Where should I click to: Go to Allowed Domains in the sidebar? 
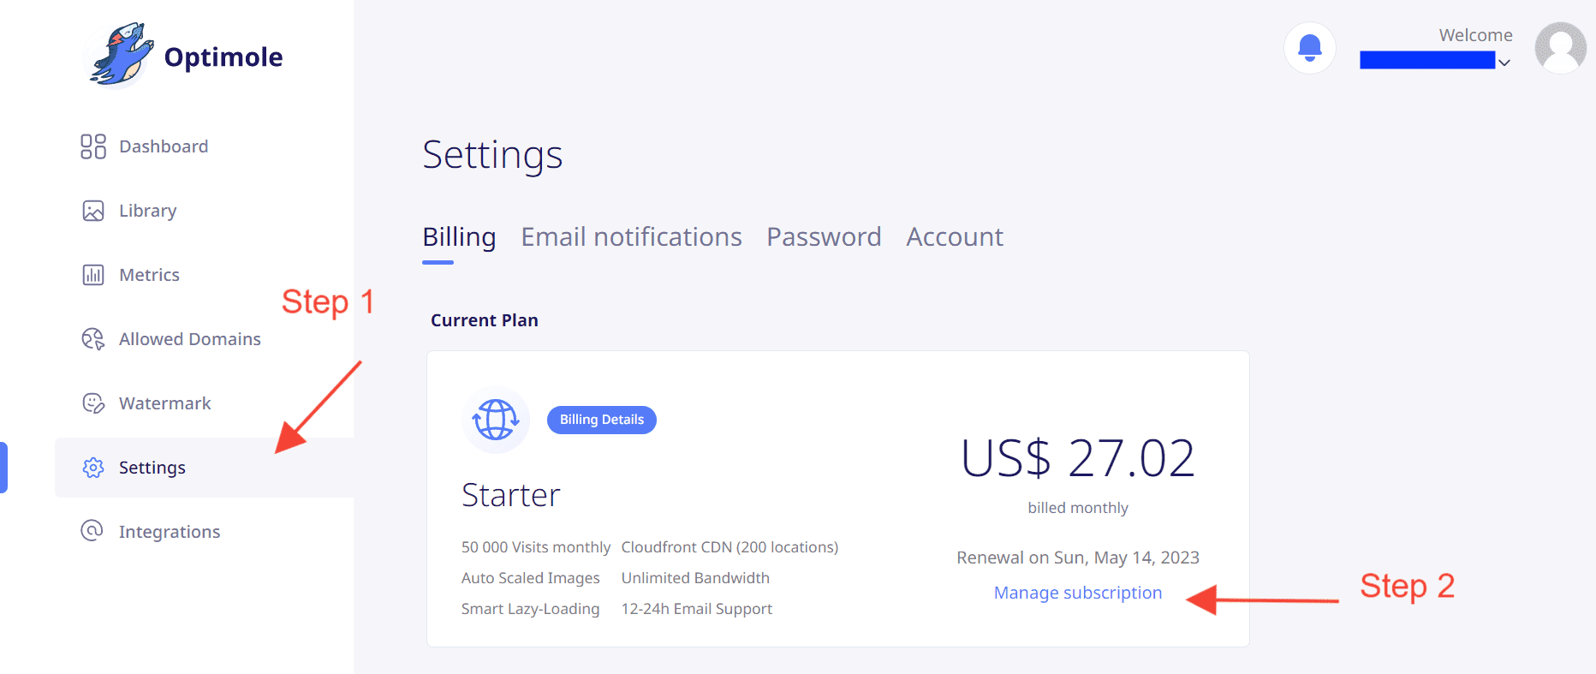(x=189, y=339)
